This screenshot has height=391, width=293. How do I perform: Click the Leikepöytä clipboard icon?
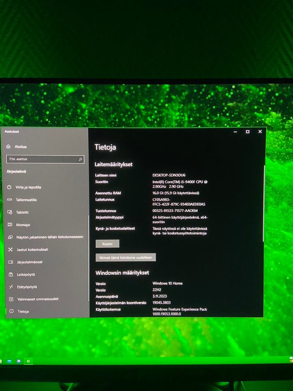pos(11,274)
